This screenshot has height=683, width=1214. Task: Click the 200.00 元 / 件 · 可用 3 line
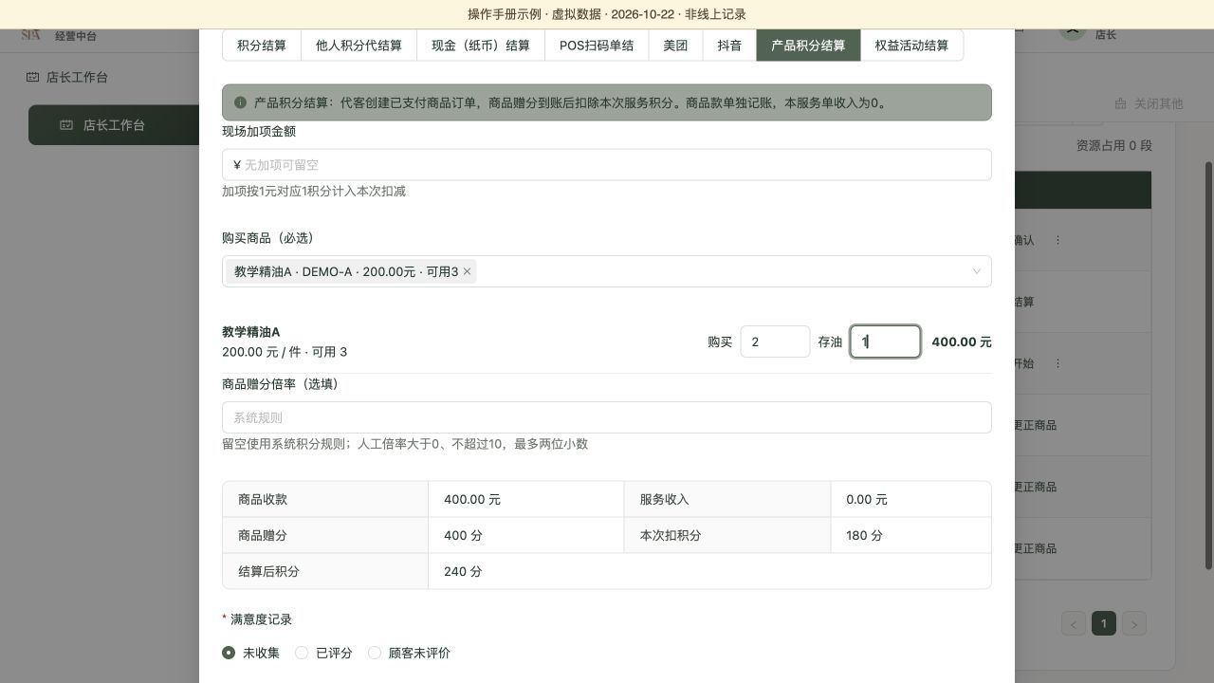pyautogui.click(x=285, y=352)
